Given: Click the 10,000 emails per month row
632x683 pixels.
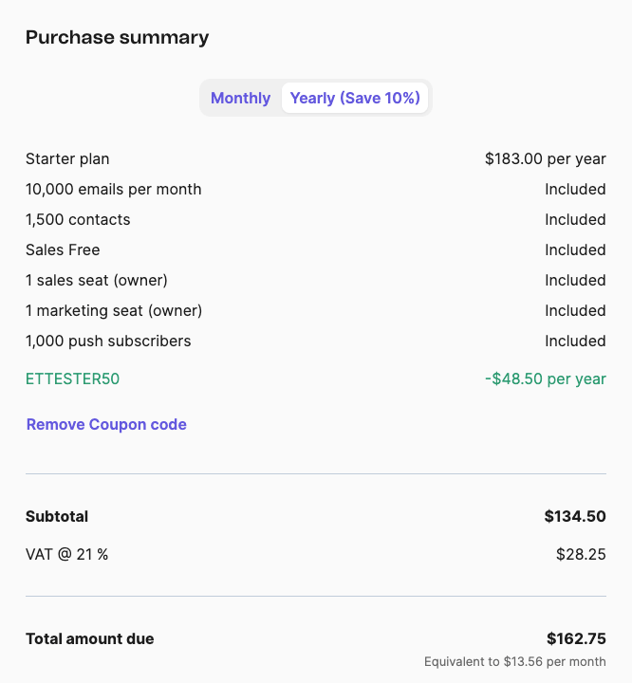Looking at the screenshot, I should (x=113, y=189).
